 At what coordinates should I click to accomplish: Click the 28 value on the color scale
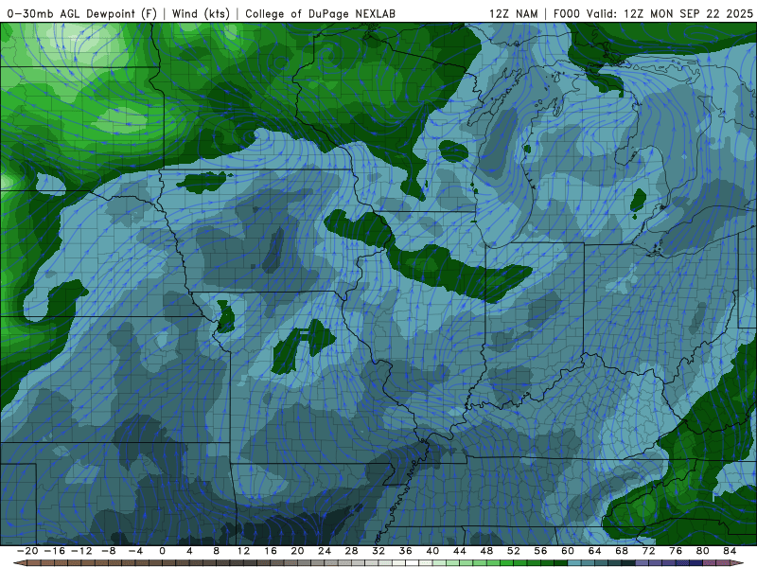coord(351,551)
